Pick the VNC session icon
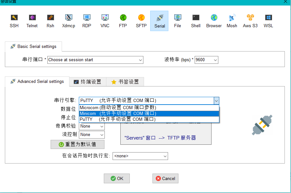Image resolution: width=291 pixels, height=193 pixels. click(x=105, y=21)
